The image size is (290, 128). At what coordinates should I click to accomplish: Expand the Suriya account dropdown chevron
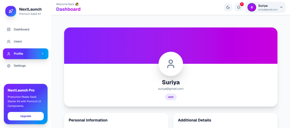[281, 7]
